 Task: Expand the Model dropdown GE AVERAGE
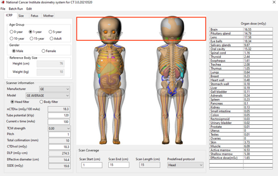pos(47,95)
